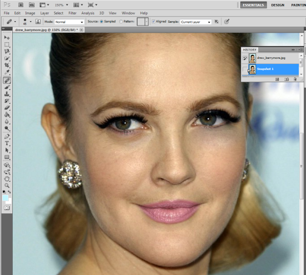
Task: Select Sampled source radio button
Action: point(101,22)
